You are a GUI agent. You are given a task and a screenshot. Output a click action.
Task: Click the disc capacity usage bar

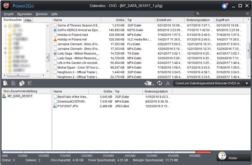(106, 152)
